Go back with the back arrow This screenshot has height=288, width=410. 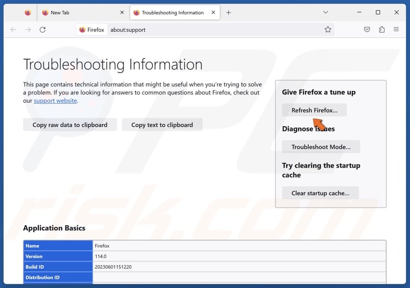13,30
